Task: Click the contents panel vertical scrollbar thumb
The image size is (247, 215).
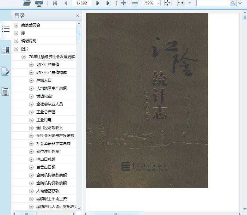Action: click(x=79, y=34)
